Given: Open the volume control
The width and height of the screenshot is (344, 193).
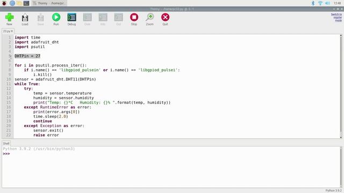Looking at the screenshot, I should pos(327,3).
